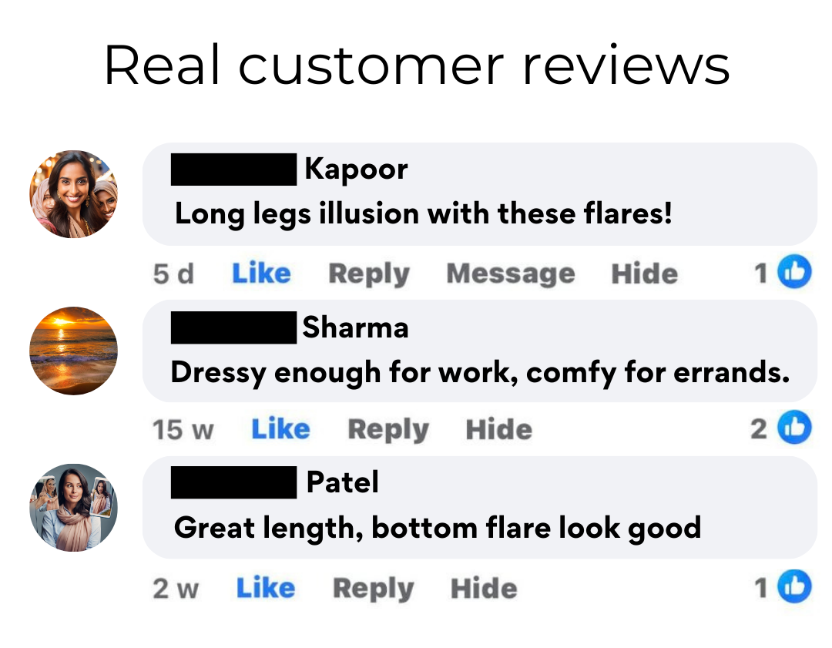
Task: Like Sharma's dressy enough comment
Action: click(x=280, y=429)
